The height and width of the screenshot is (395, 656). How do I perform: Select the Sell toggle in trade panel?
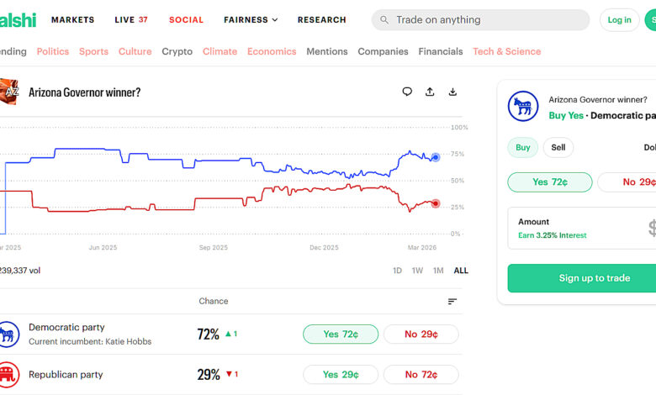[558, 147]
